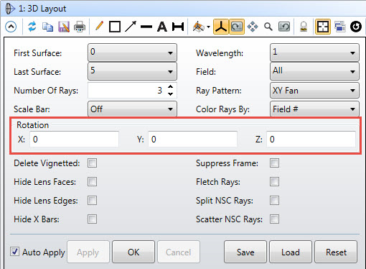The height and width of the screenshot is (269, 366).
Task: Select the pan move arrows icon
Action: (253, 27)
